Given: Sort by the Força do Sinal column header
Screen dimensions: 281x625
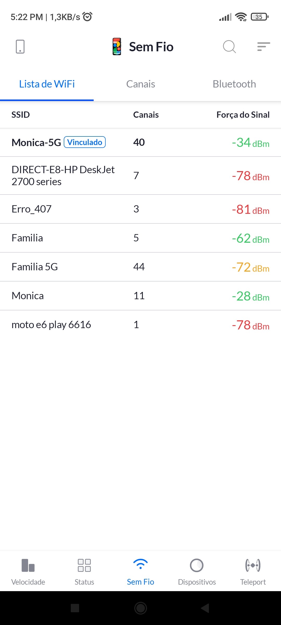Looking at the screenshot, I should tap(243, 115).
